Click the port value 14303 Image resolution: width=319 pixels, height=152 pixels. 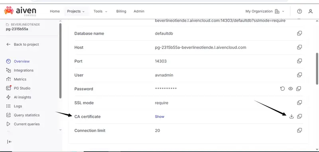161,61
